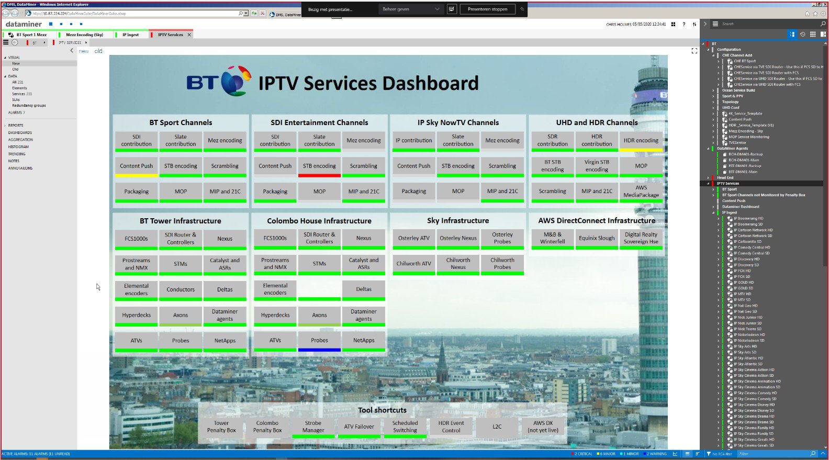Collapse the VISUAL section in left pane
Screen dimensions: 829x460
click(x=5, y=58)
